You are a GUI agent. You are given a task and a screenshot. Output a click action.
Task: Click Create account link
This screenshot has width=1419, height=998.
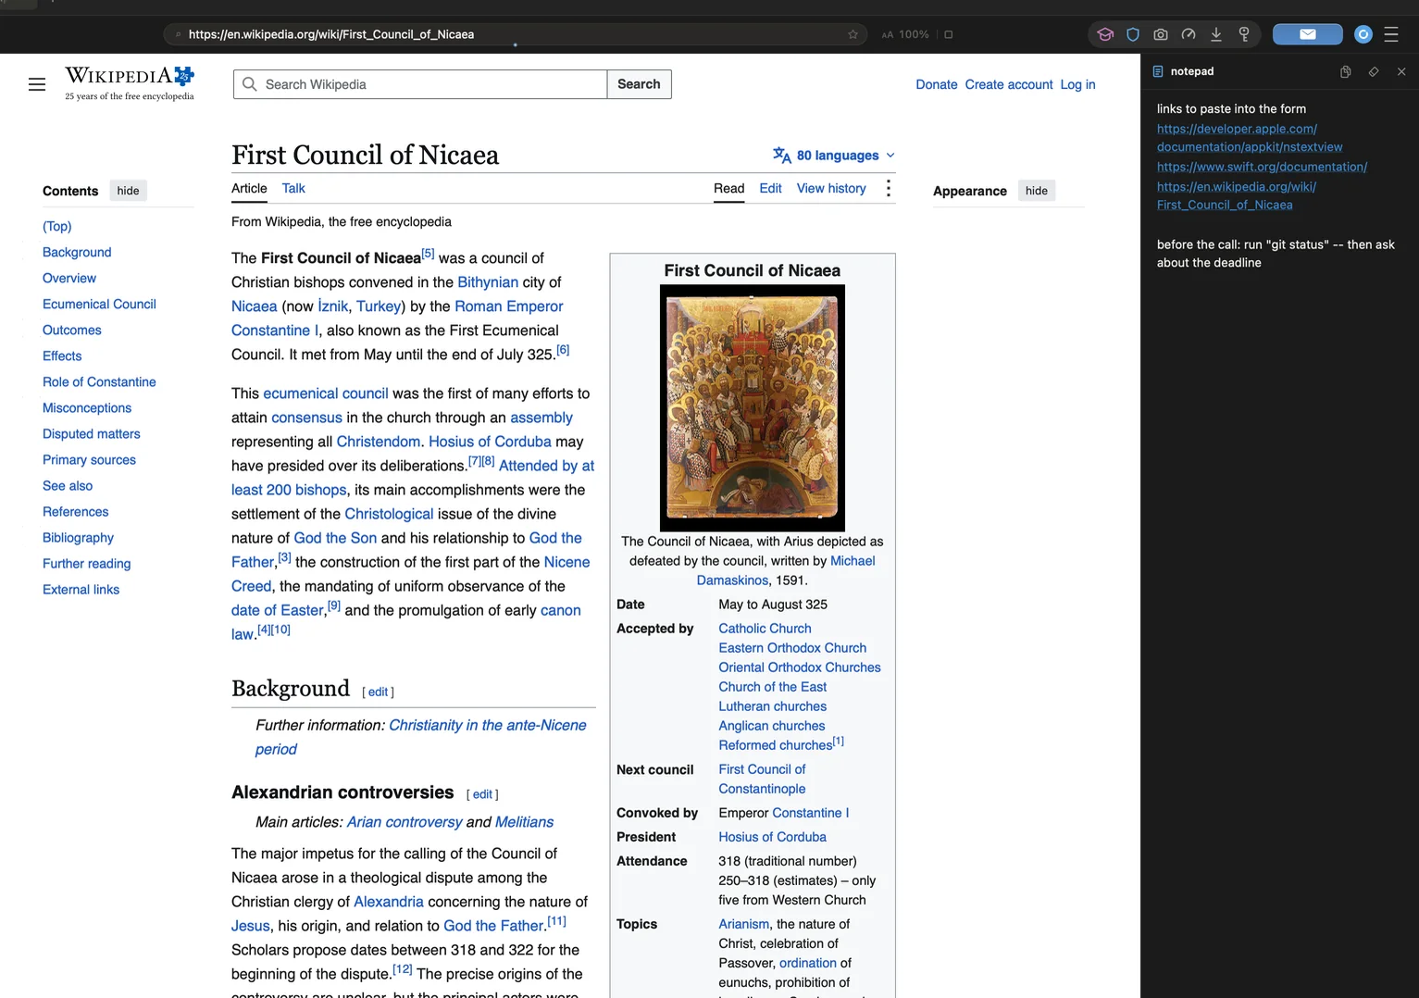point(1008,84)
